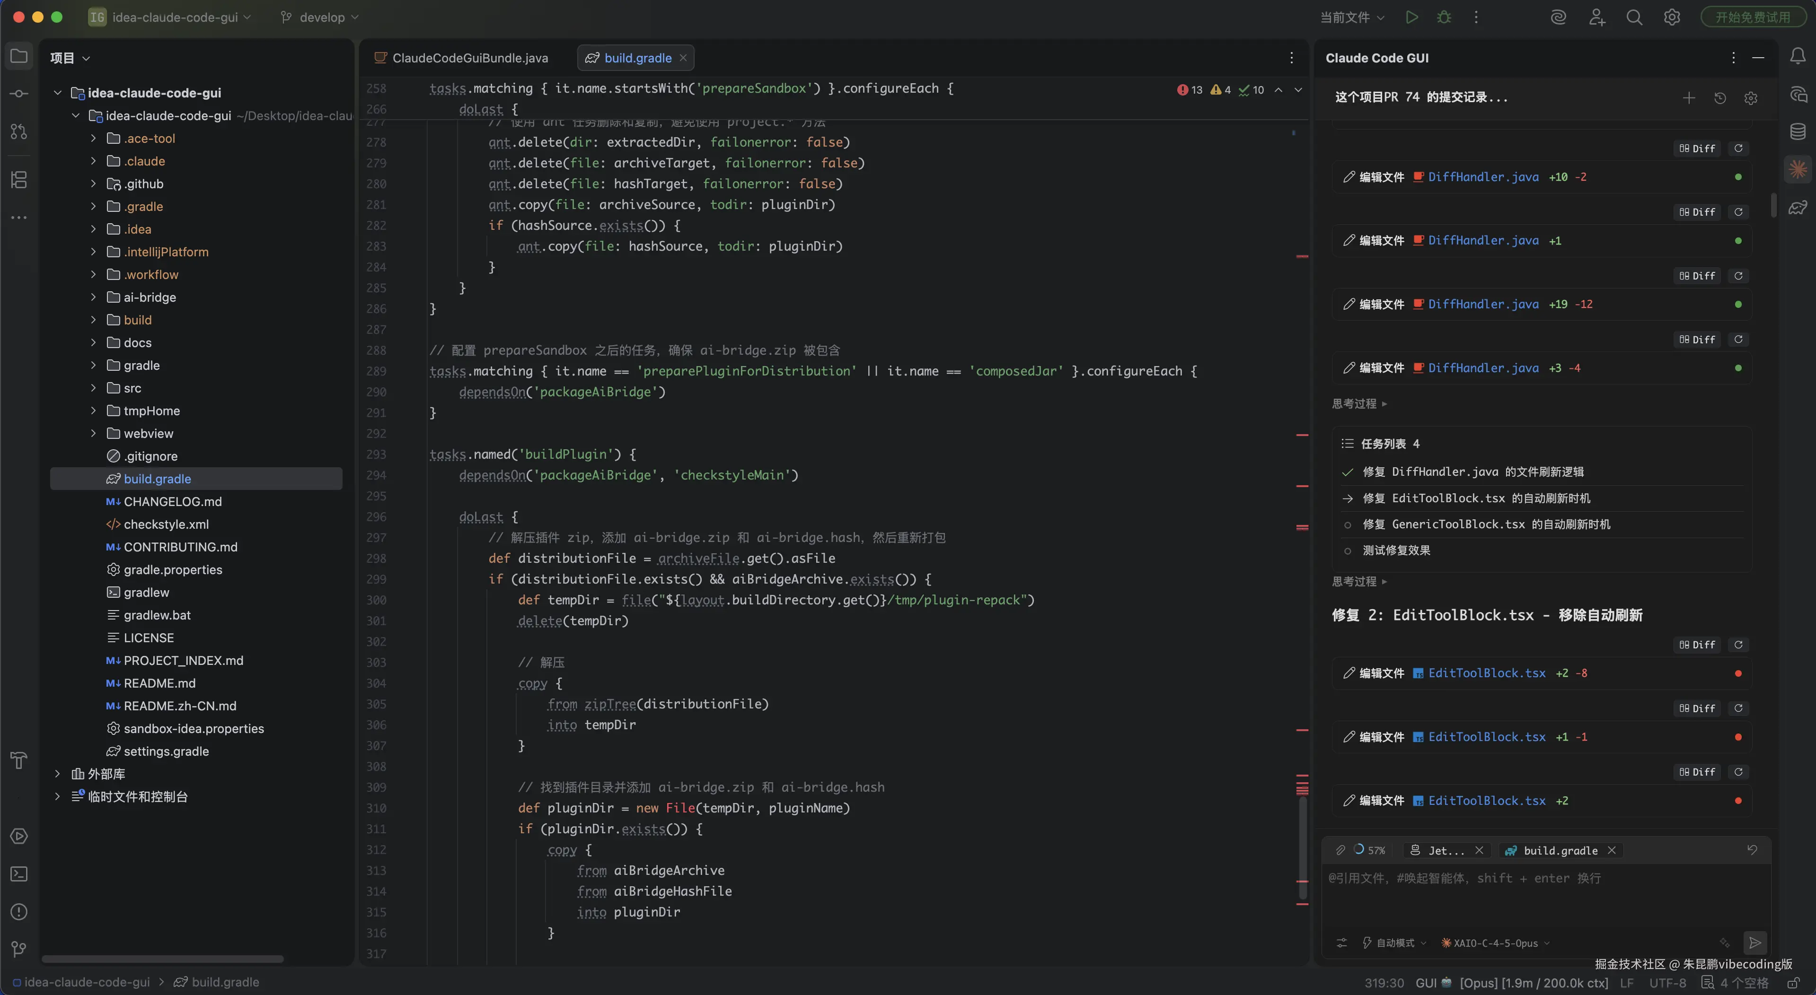1816x995 pixels.
Task: Click the Debug bug icon
Action: 1444,17
